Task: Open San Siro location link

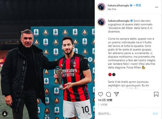Action: (x=112, y=9)
